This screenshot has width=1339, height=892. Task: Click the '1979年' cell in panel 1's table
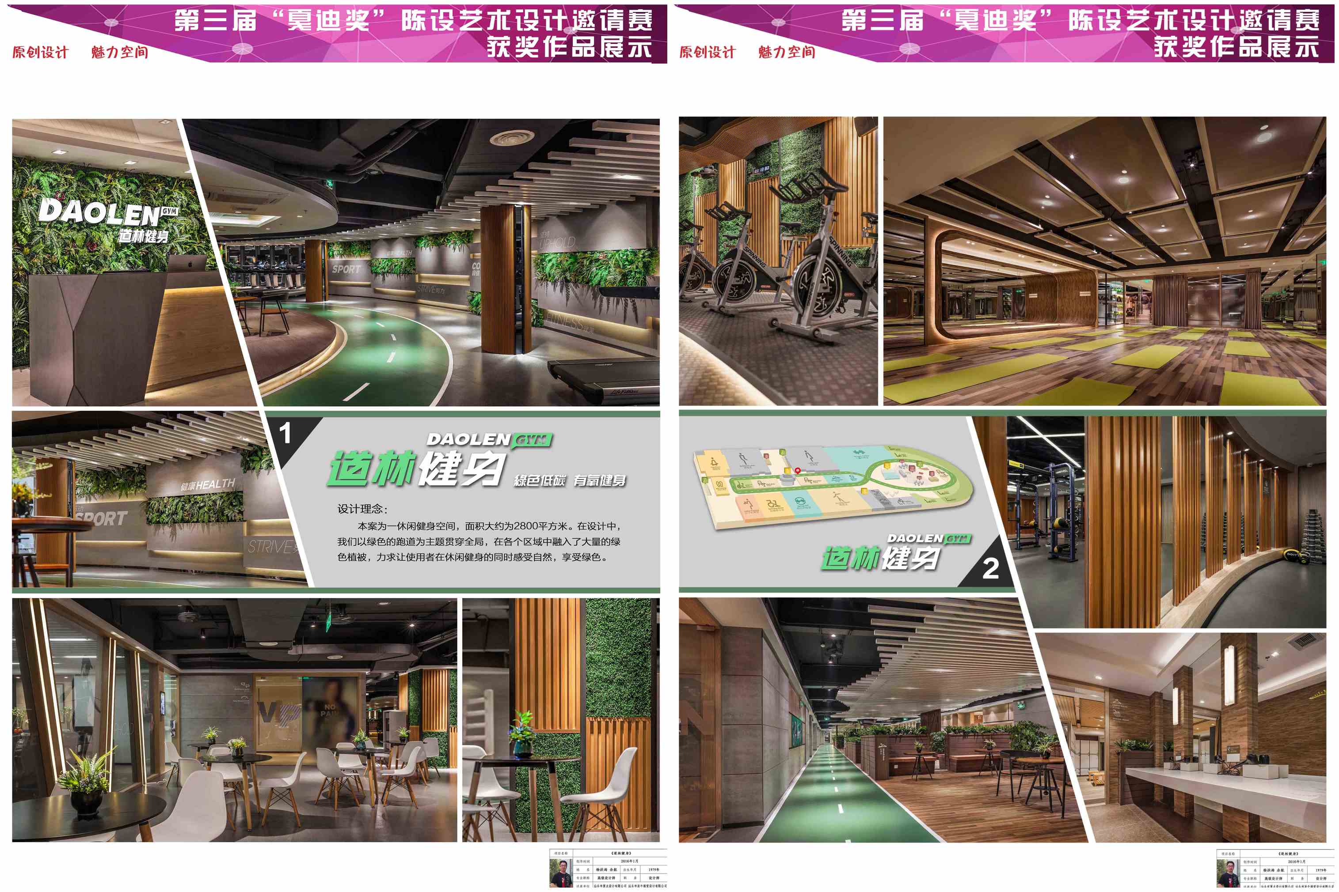654,870
